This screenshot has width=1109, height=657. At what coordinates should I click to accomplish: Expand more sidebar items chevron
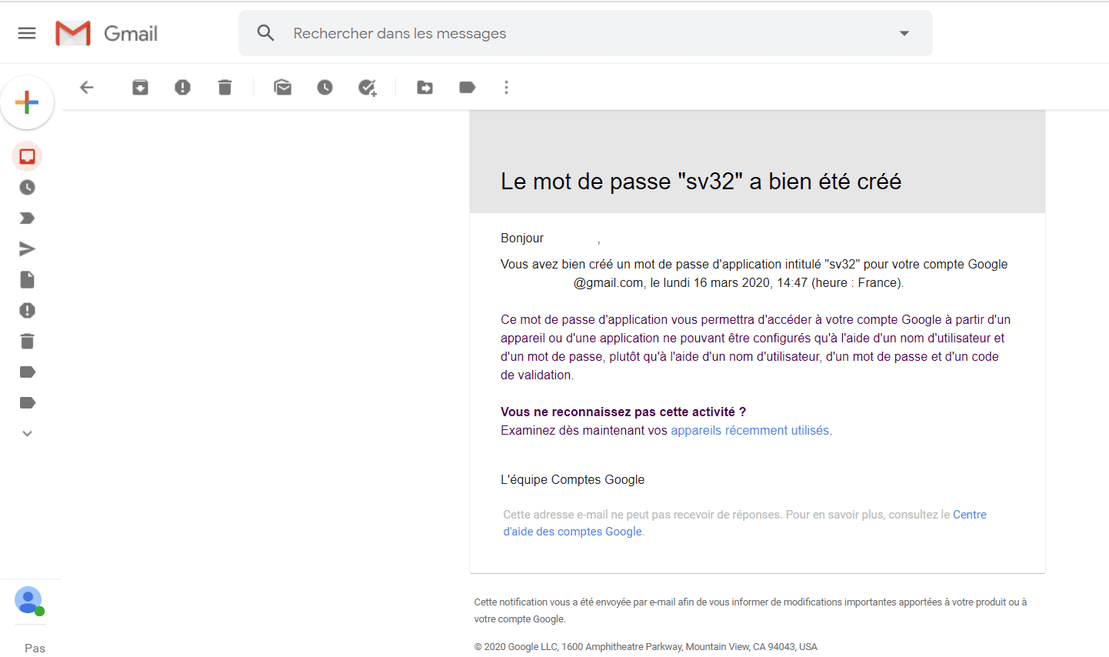point(27,434)
